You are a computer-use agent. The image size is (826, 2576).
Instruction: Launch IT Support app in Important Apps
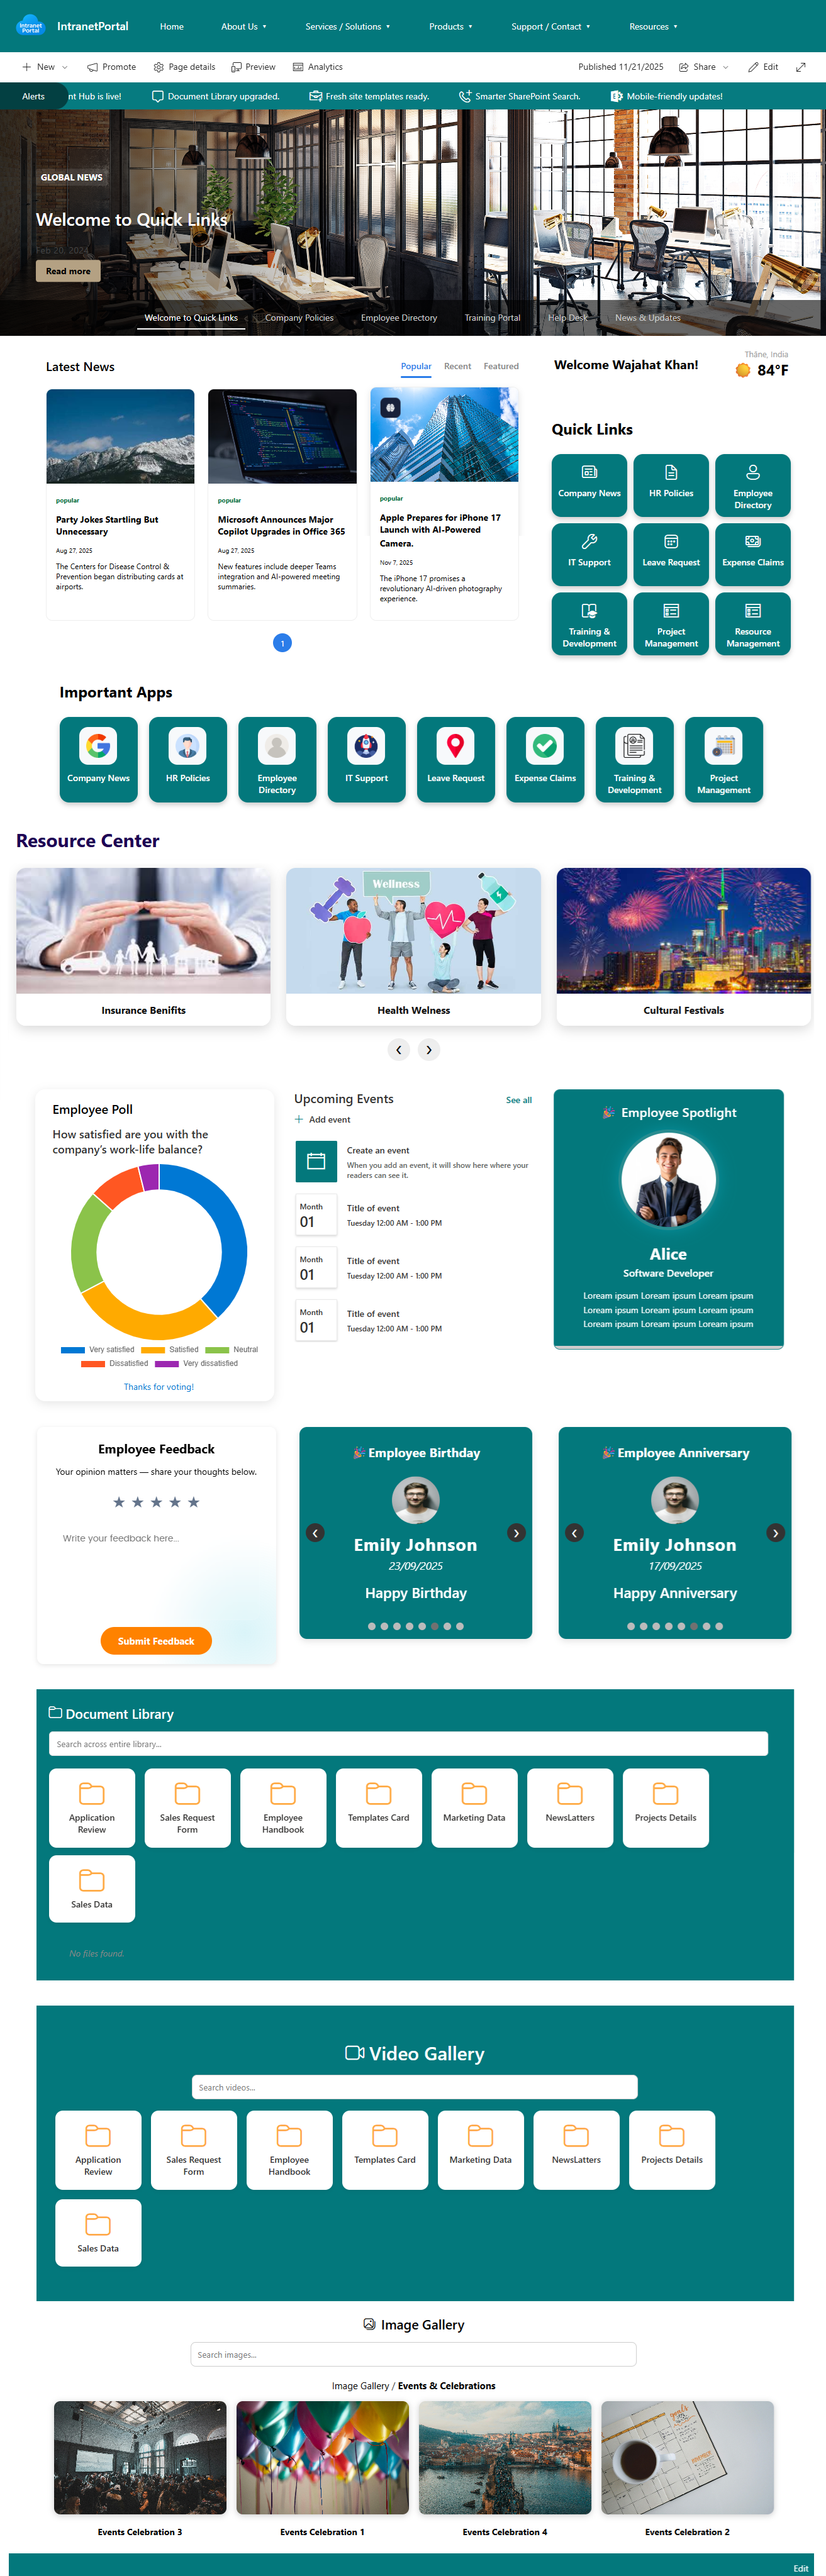pyautogui.click(x=366, y=759)
